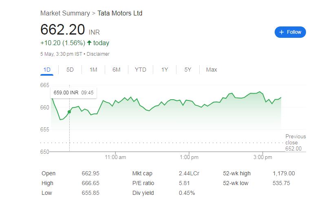Screen dimensions: 326x205
Task: Open the Market Summary link
Action: (x=65, y=13)
